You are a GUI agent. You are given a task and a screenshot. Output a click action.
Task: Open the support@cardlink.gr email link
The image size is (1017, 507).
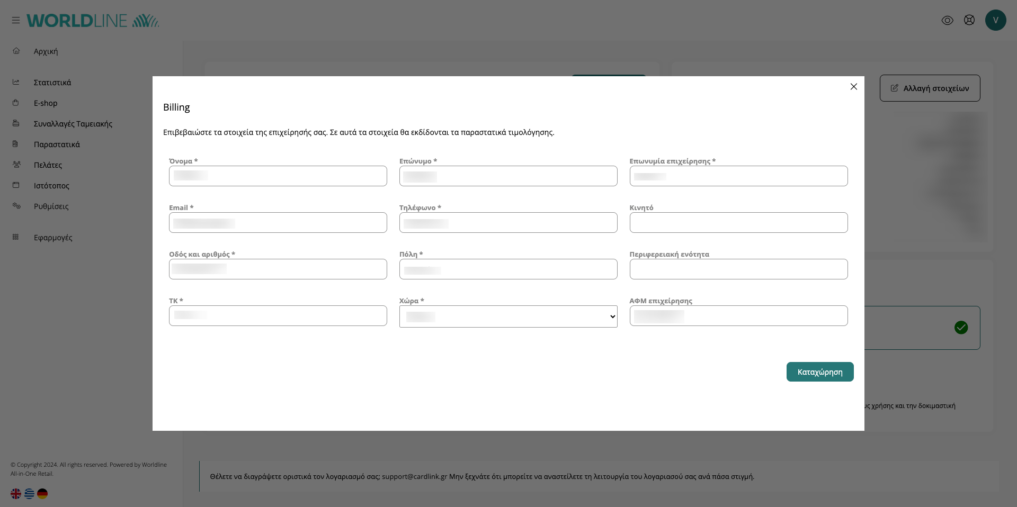point(414,476)
